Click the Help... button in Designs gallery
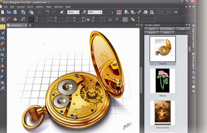 pos(183,29)
